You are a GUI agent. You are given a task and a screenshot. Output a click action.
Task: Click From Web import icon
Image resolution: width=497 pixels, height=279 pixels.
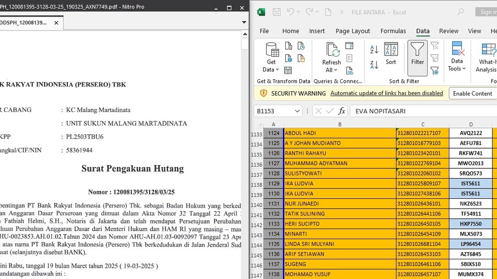click(x=288, y=58)
